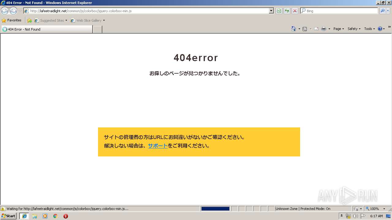
Task: Click the status bar security lock icon
Action: click(356, 209)
